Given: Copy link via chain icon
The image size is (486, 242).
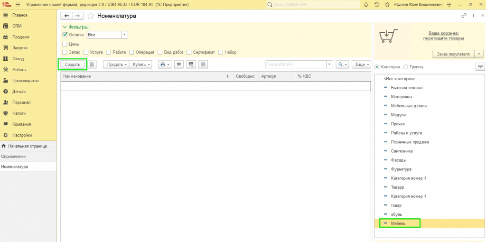Looking at the screenshot, I should 464,16.
